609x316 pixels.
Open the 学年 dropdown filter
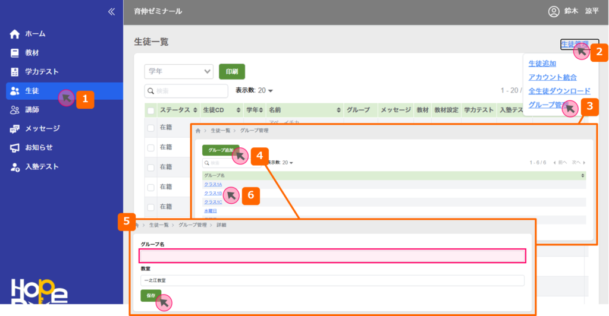pos(178,71)
